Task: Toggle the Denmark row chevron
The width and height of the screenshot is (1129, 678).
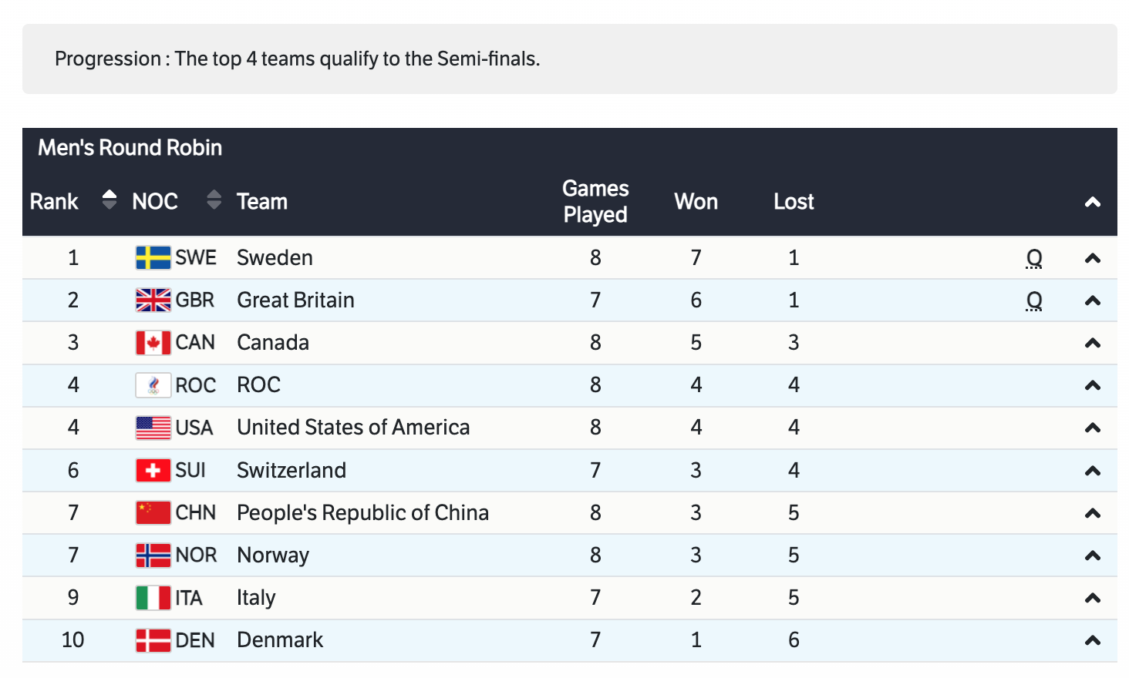Action: (x=1092, y=640)
